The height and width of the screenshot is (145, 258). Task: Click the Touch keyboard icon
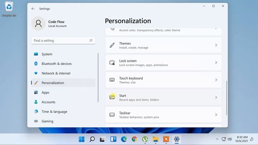112,80
